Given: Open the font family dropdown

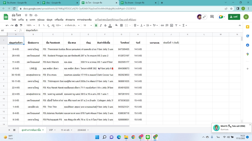Looking at the screenshot, I should point(72,25).
